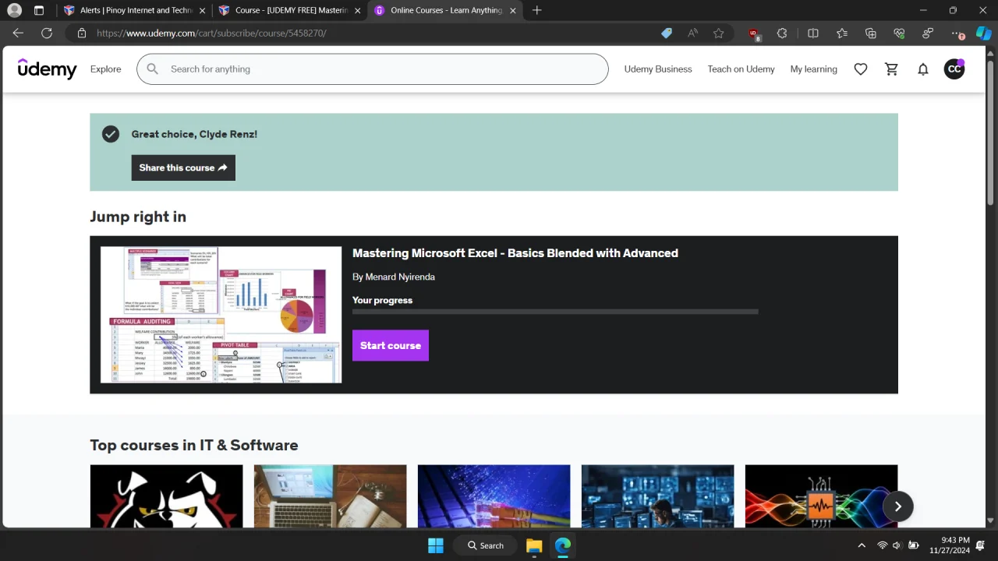Close the Alerts | Pinoy Internet tab

coord(203,10)
